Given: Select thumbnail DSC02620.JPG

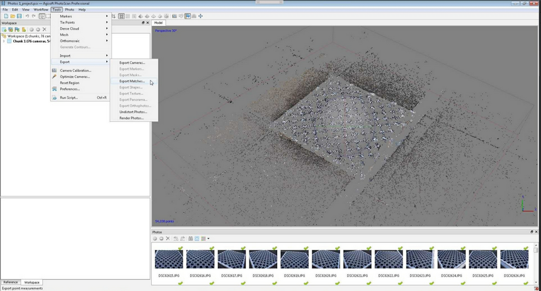Looking at the screenshot, I should [326, 259].
